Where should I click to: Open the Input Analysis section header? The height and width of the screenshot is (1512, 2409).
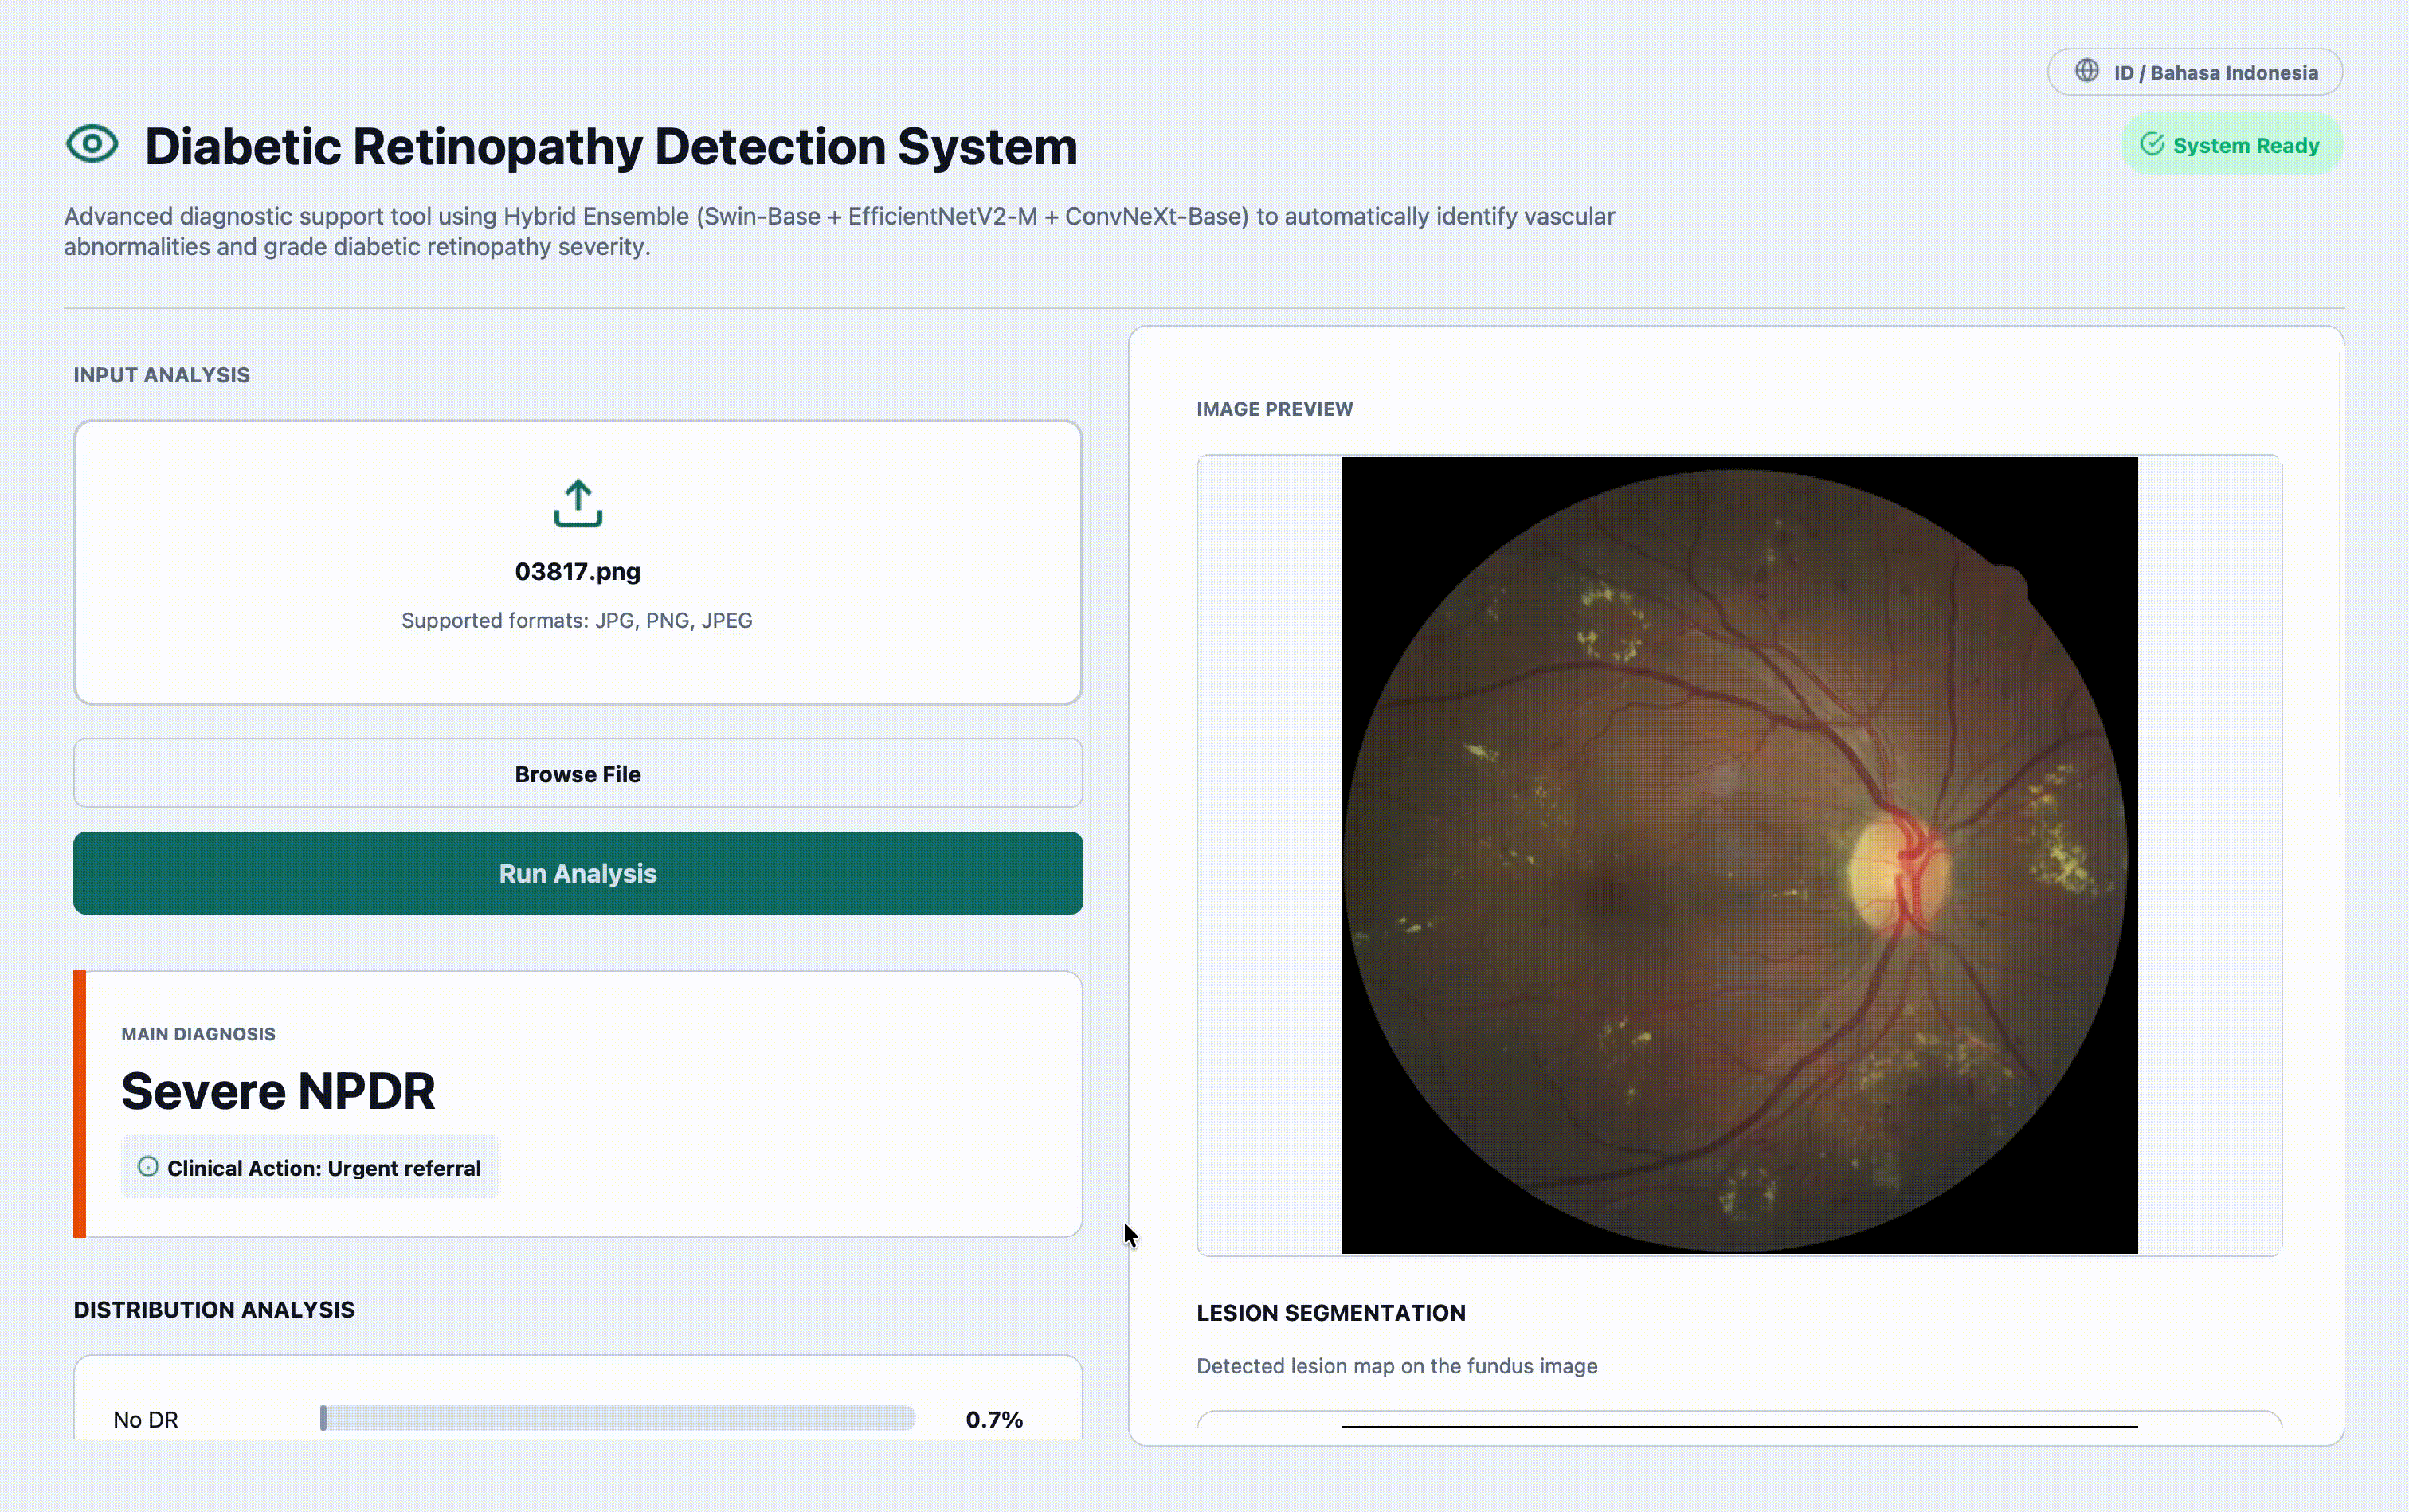pyautogui.click(x=162, y=374)
